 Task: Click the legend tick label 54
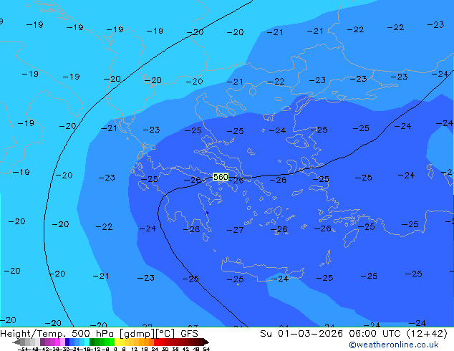[206, 350]
